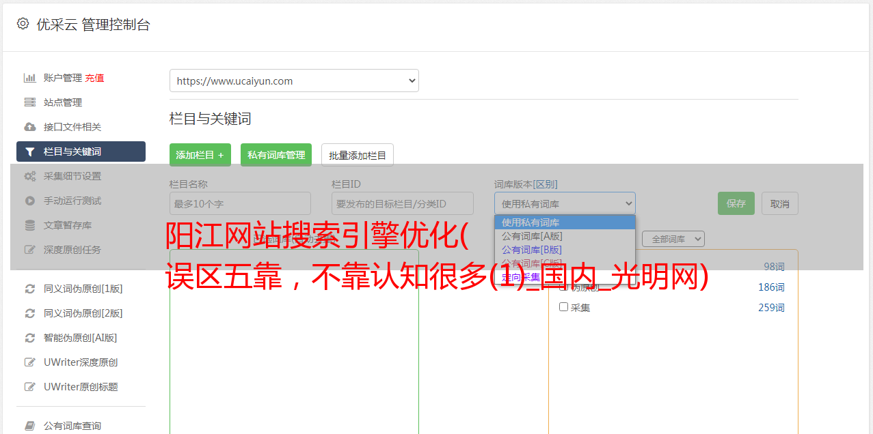This screenshot has width=873, height=434.
Task: Click the server icon for 站点管理
Action: click(x=29, y=102)
